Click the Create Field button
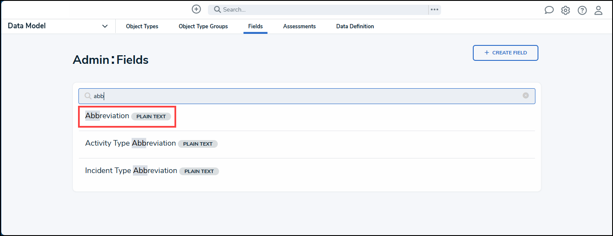 click(x=505, y=53)
